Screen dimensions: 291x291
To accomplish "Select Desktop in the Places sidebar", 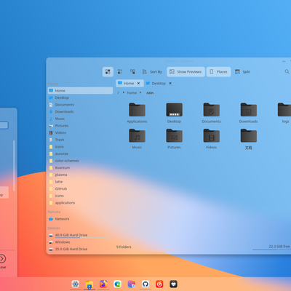I will pos(80,97).
